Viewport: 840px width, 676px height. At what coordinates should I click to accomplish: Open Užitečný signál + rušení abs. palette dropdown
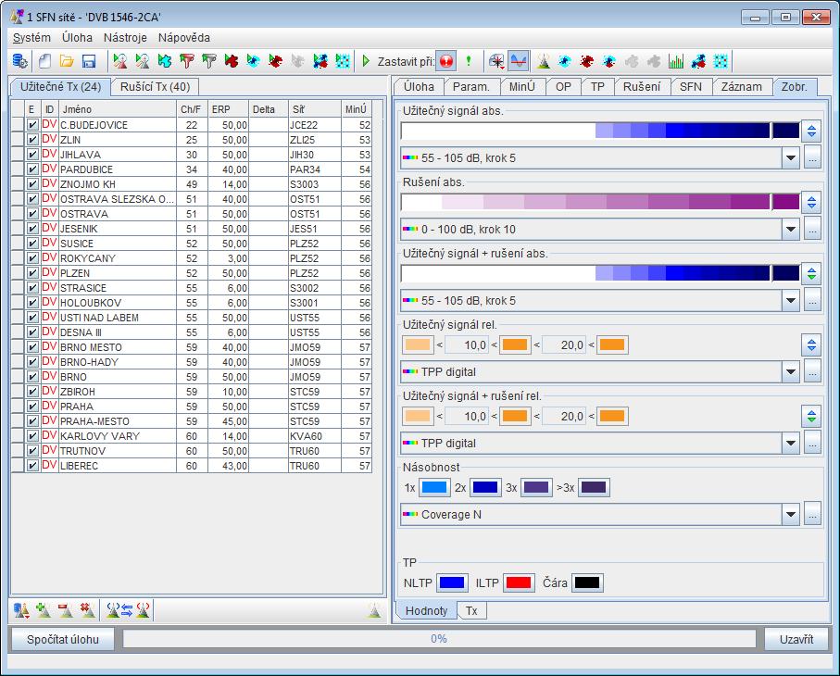(x=600, y=301)
